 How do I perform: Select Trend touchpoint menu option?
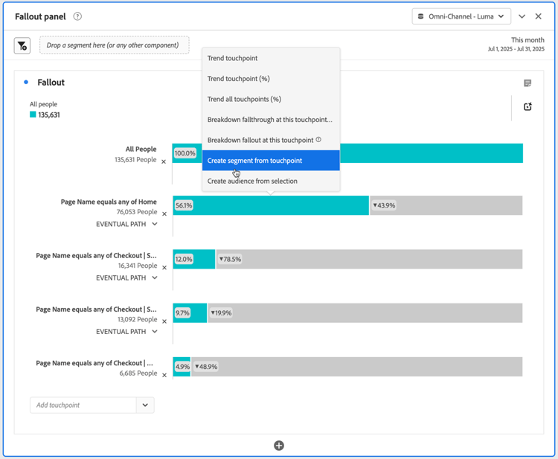click(x=271, y=58)
